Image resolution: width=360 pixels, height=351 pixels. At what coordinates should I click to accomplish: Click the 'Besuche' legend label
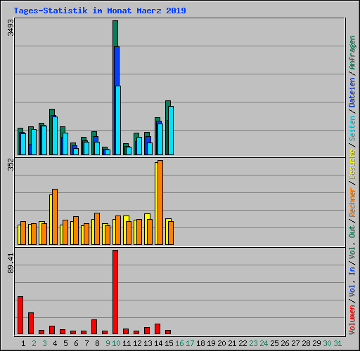point(352,164)
